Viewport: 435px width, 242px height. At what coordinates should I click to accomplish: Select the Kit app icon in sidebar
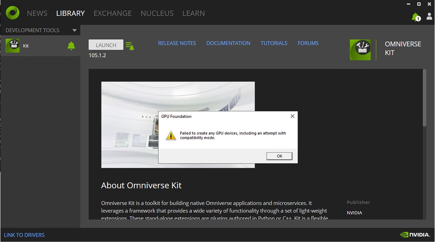tap(12, 45)
